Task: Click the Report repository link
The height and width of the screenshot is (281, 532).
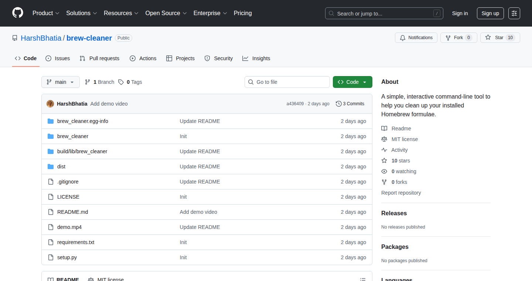Action: tap(401, 193)
